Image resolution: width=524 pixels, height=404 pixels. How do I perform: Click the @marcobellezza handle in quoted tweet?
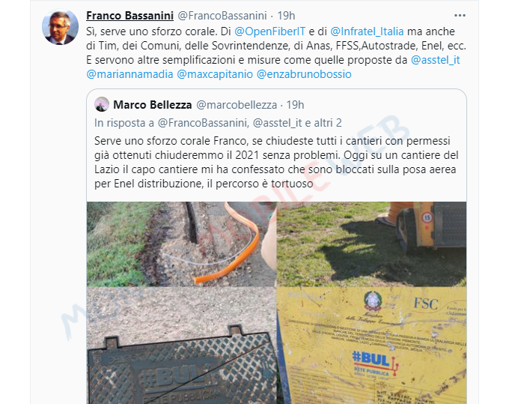click(x=237, y=105)
